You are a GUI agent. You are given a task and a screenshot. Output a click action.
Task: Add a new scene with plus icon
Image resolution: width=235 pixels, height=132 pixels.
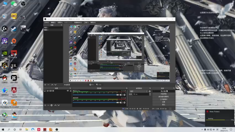[45, 85]
